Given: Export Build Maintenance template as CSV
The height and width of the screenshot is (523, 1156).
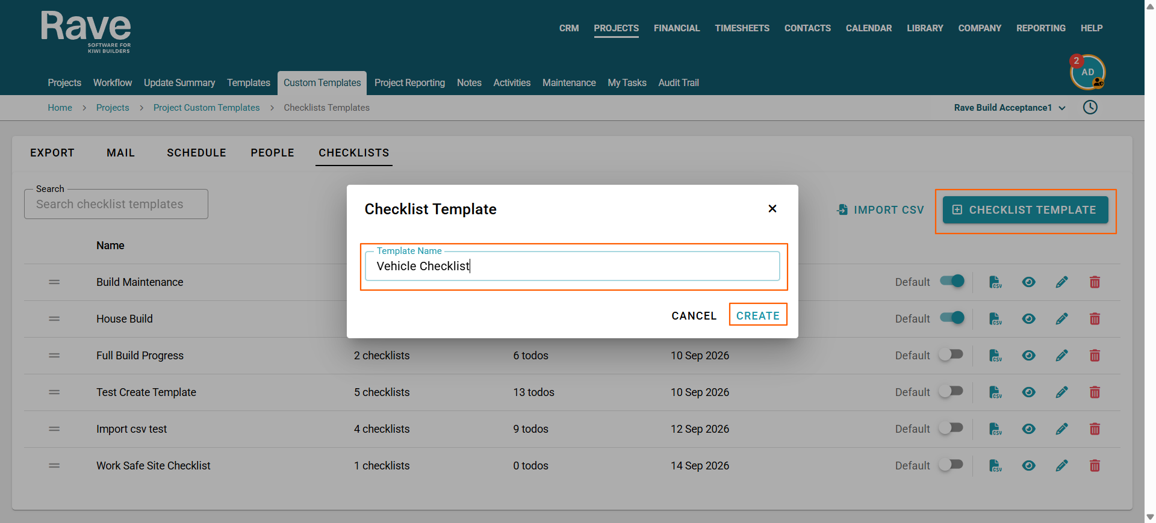Looking at the screenshot, I should (x=995, y=282).
